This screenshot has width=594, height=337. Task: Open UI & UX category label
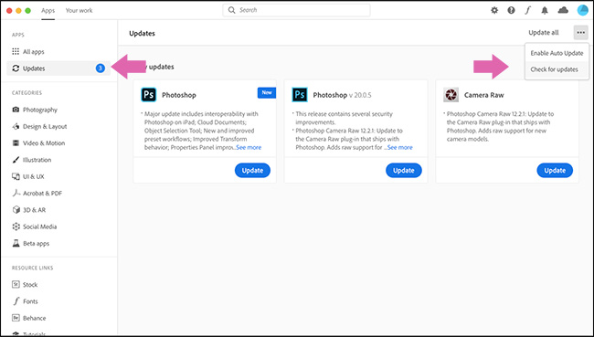[33, 176]
